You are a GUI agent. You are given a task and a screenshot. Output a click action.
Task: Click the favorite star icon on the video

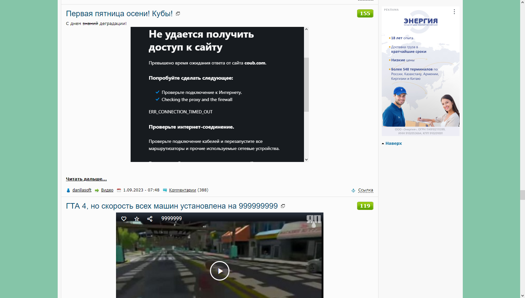(137, 219)
